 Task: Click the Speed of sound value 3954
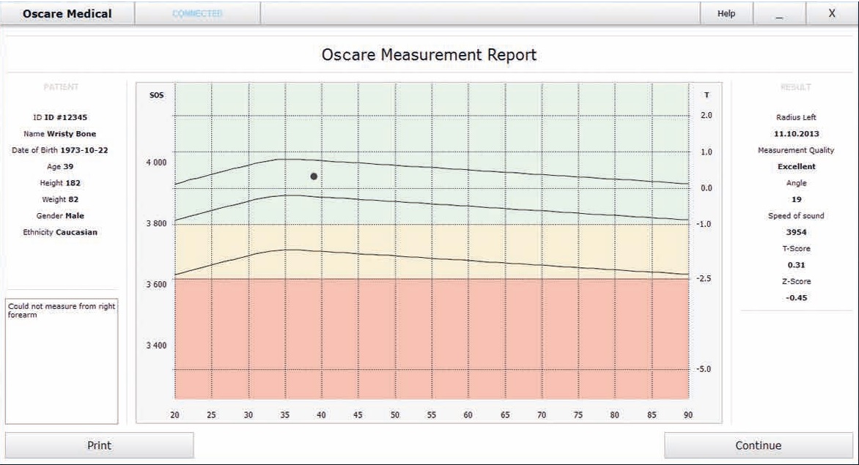coord(795,231)
